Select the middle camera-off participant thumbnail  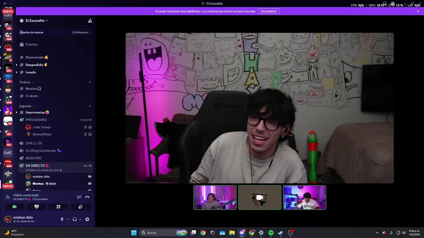(x=260, y=197)
